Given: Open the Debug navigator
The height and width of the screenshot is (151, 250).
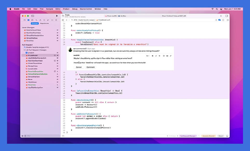Looking at the screenshot, I should coord(48,20).
